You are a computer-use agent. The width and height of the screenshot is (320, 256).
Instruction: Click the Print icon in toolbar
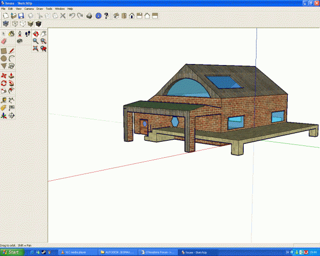tap(89, 16)
